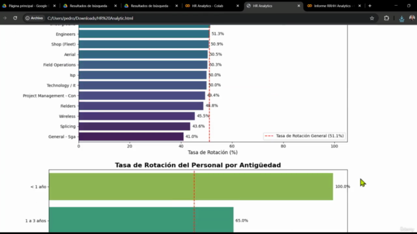Image resolution: width=417 pixels, height=234 pixels.
Task: Click the 1 a 3 años axis label
Action: tap(36, 221)
